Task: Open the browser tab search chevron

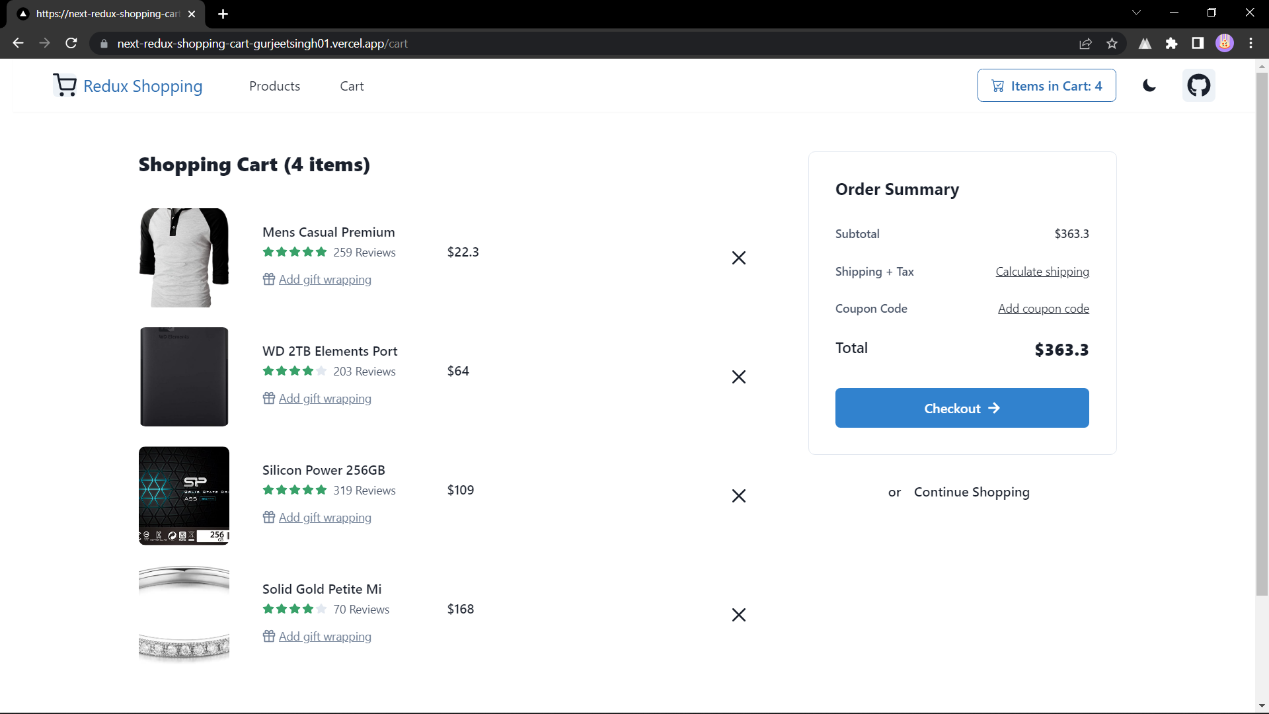Action: tap(1137, 12)
